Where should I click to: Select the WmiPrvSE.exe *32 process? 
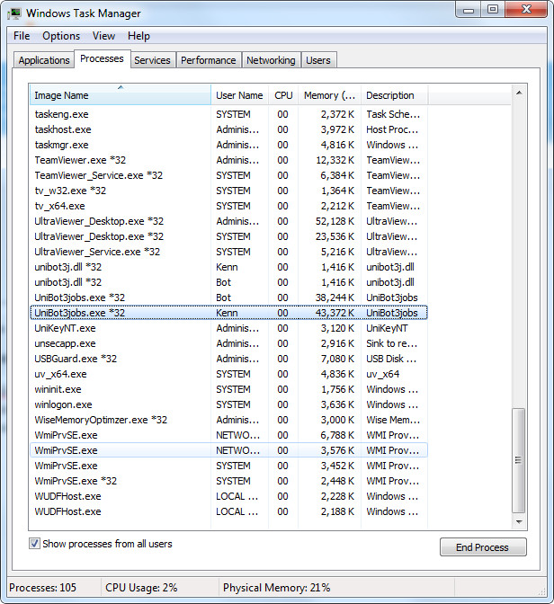(228, 481)
